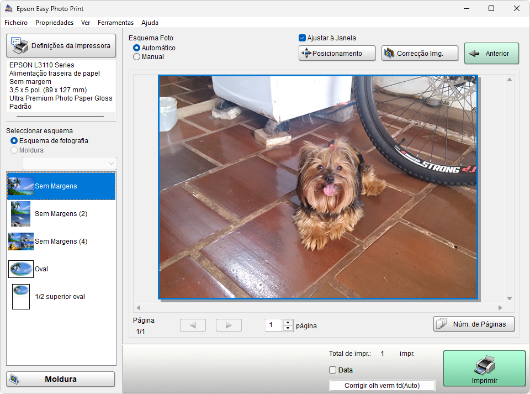Image resolution: width=530 pixels, height=394 pixels.
Task: Click the Epson Easy Photo Print title icon
Action: pyautogui.click(x=9, y=8)
